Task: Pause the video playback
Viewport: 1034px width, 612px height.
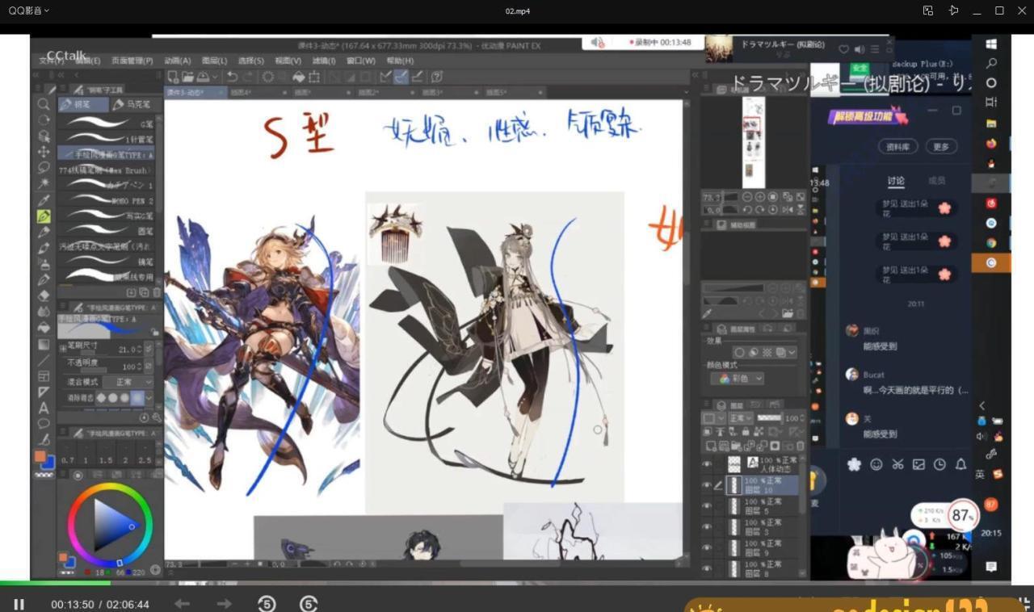Action: (x=19, y=604)
